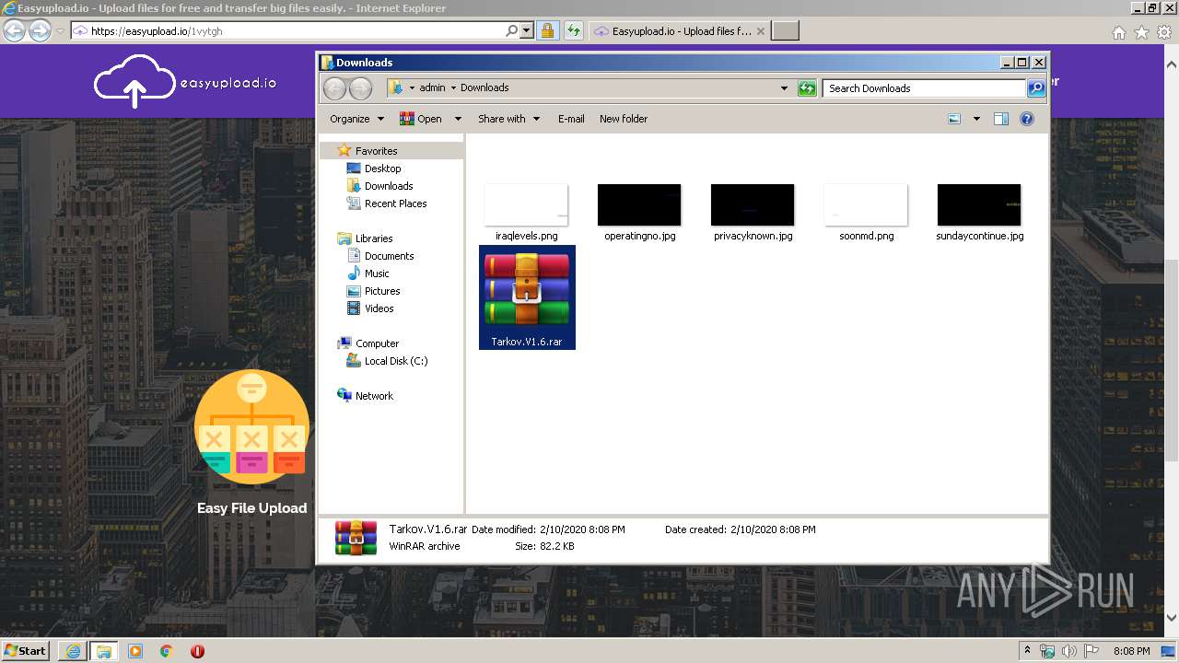Click the Internet Explorer forward button

click(x=40, y=30)
